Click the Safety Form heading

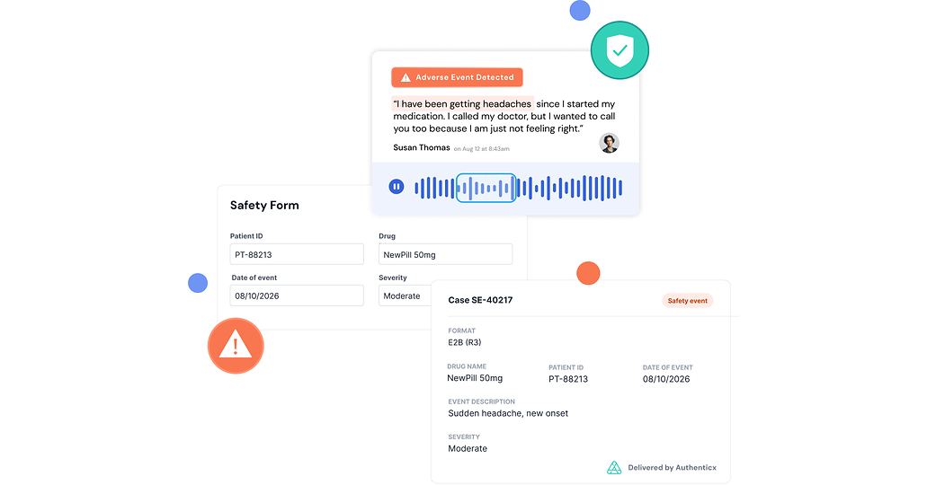coord(264,206)
